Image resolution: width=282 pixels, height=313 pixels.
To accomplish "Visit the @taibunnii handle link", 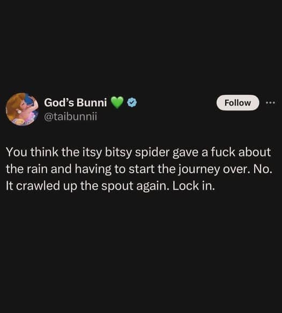I will pos(71,117).
